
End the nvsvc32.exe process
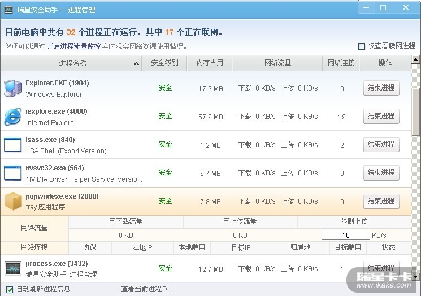[381, 173]
